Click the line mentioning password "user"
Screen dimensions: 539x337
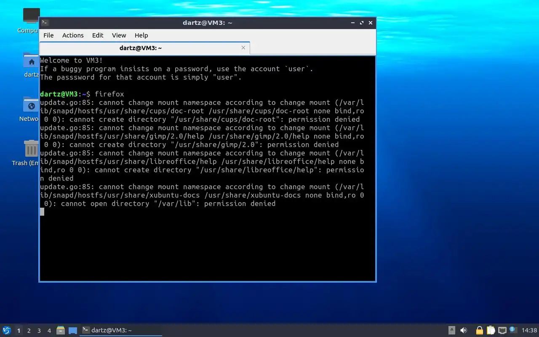(141, 77)
